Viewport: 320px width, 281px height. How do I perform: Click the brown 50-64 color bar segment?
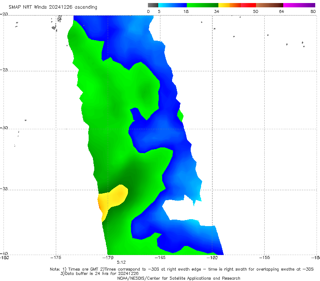click(269, 5)
